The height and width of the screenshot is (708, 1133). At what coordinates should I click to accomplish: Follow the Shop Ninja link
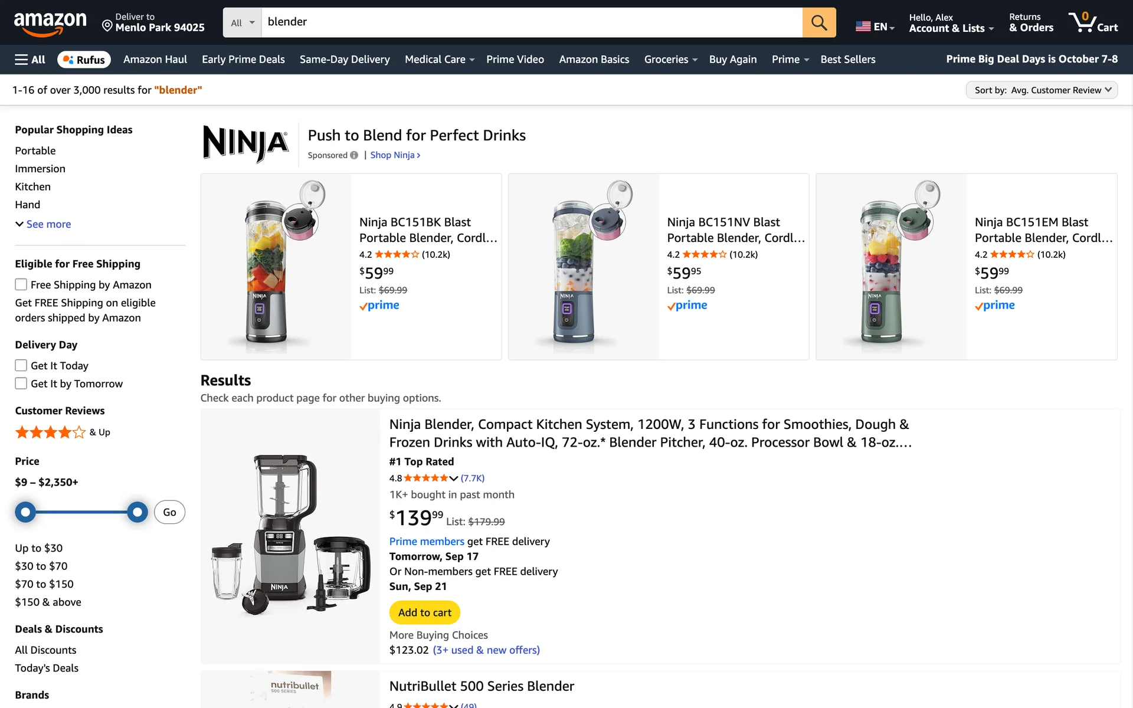[395, 155]
